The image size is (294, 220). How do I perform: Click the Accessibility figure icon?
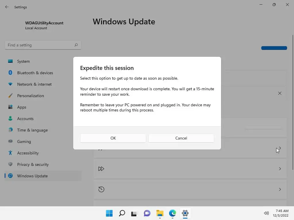point(10,153)
